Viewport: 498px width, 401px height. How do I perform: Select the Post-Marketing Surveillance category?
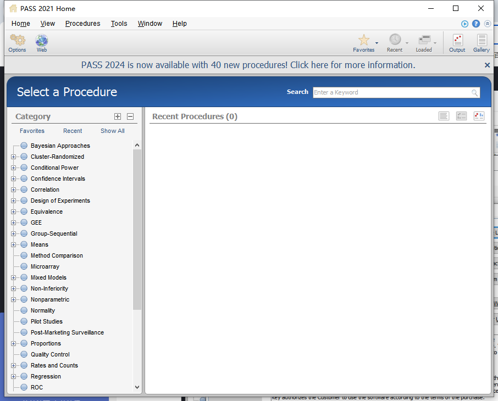click(x=67, y=332)
